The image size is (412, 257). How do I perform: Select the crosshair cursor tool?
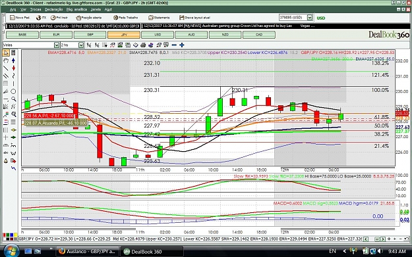[5, 137]
